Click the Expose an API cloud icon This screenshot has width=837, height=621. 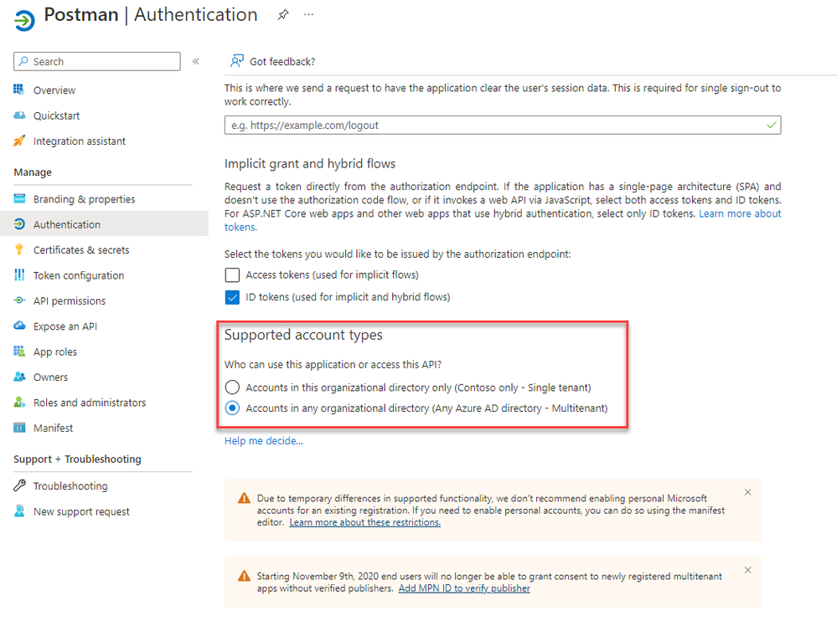pyautogui.click(x=19, y=326)
